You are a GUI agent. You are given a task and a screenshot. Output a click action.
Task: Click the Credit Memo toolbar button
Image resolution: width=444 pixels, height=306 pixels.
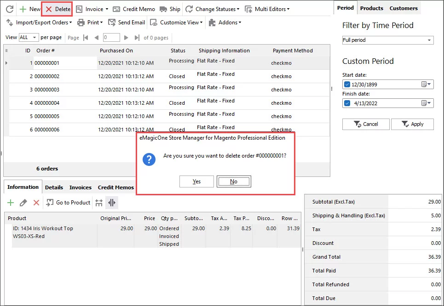[133, 9]
